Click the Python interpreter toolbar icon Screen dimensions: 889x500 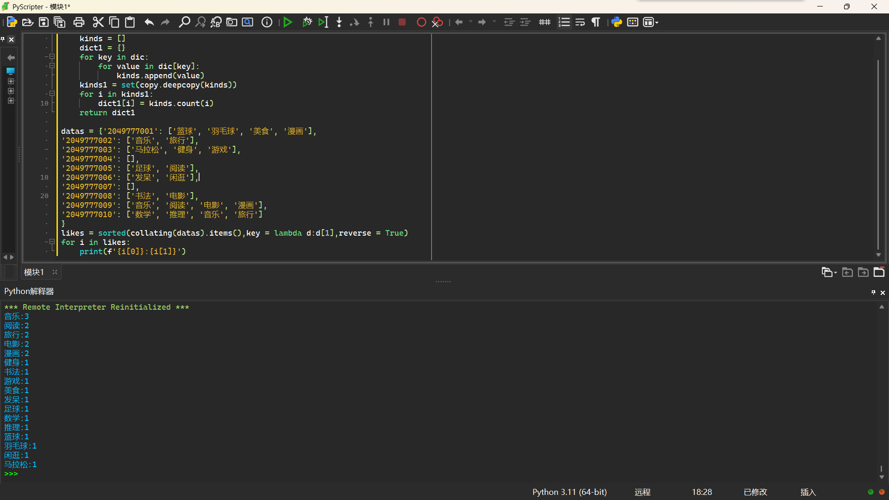tap(616, 22)
